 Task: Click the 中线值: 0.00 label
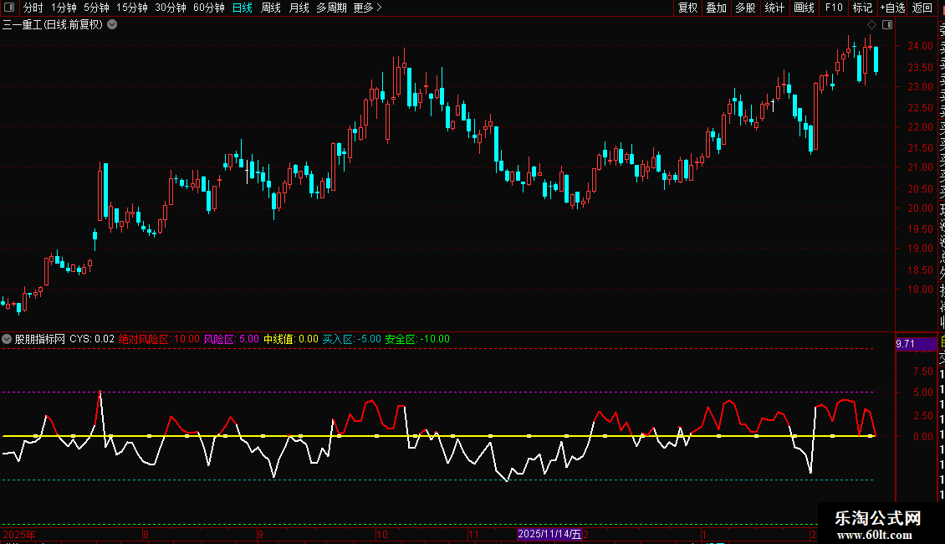click(x=291, y=339)
